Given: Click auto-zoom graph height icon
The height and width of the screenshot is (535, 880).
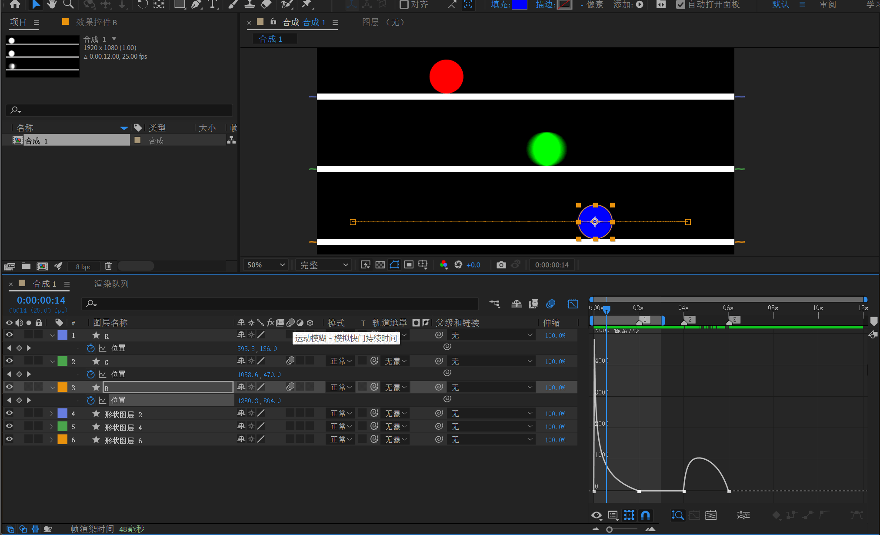Looking at the screenshot, I should point(677,515).
